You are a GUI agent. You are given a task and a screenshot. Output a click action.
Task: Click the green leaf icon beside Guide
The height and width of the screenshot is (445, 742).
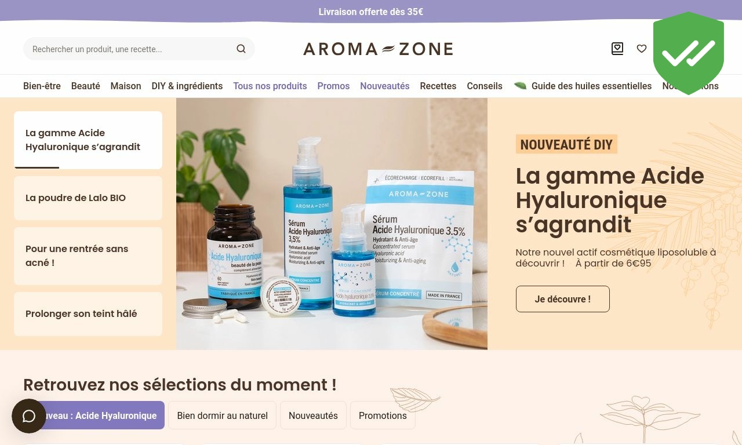coord(520,86)
